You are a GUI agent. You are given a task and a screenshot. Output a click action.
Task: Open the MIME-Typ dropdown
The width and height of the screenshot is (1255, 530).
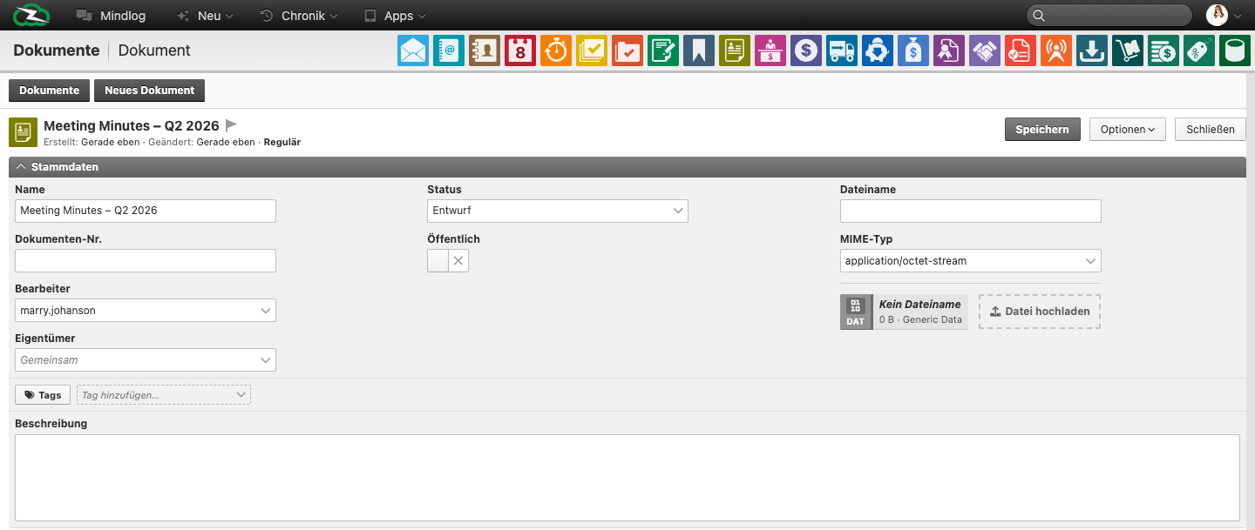pos(971,260)
